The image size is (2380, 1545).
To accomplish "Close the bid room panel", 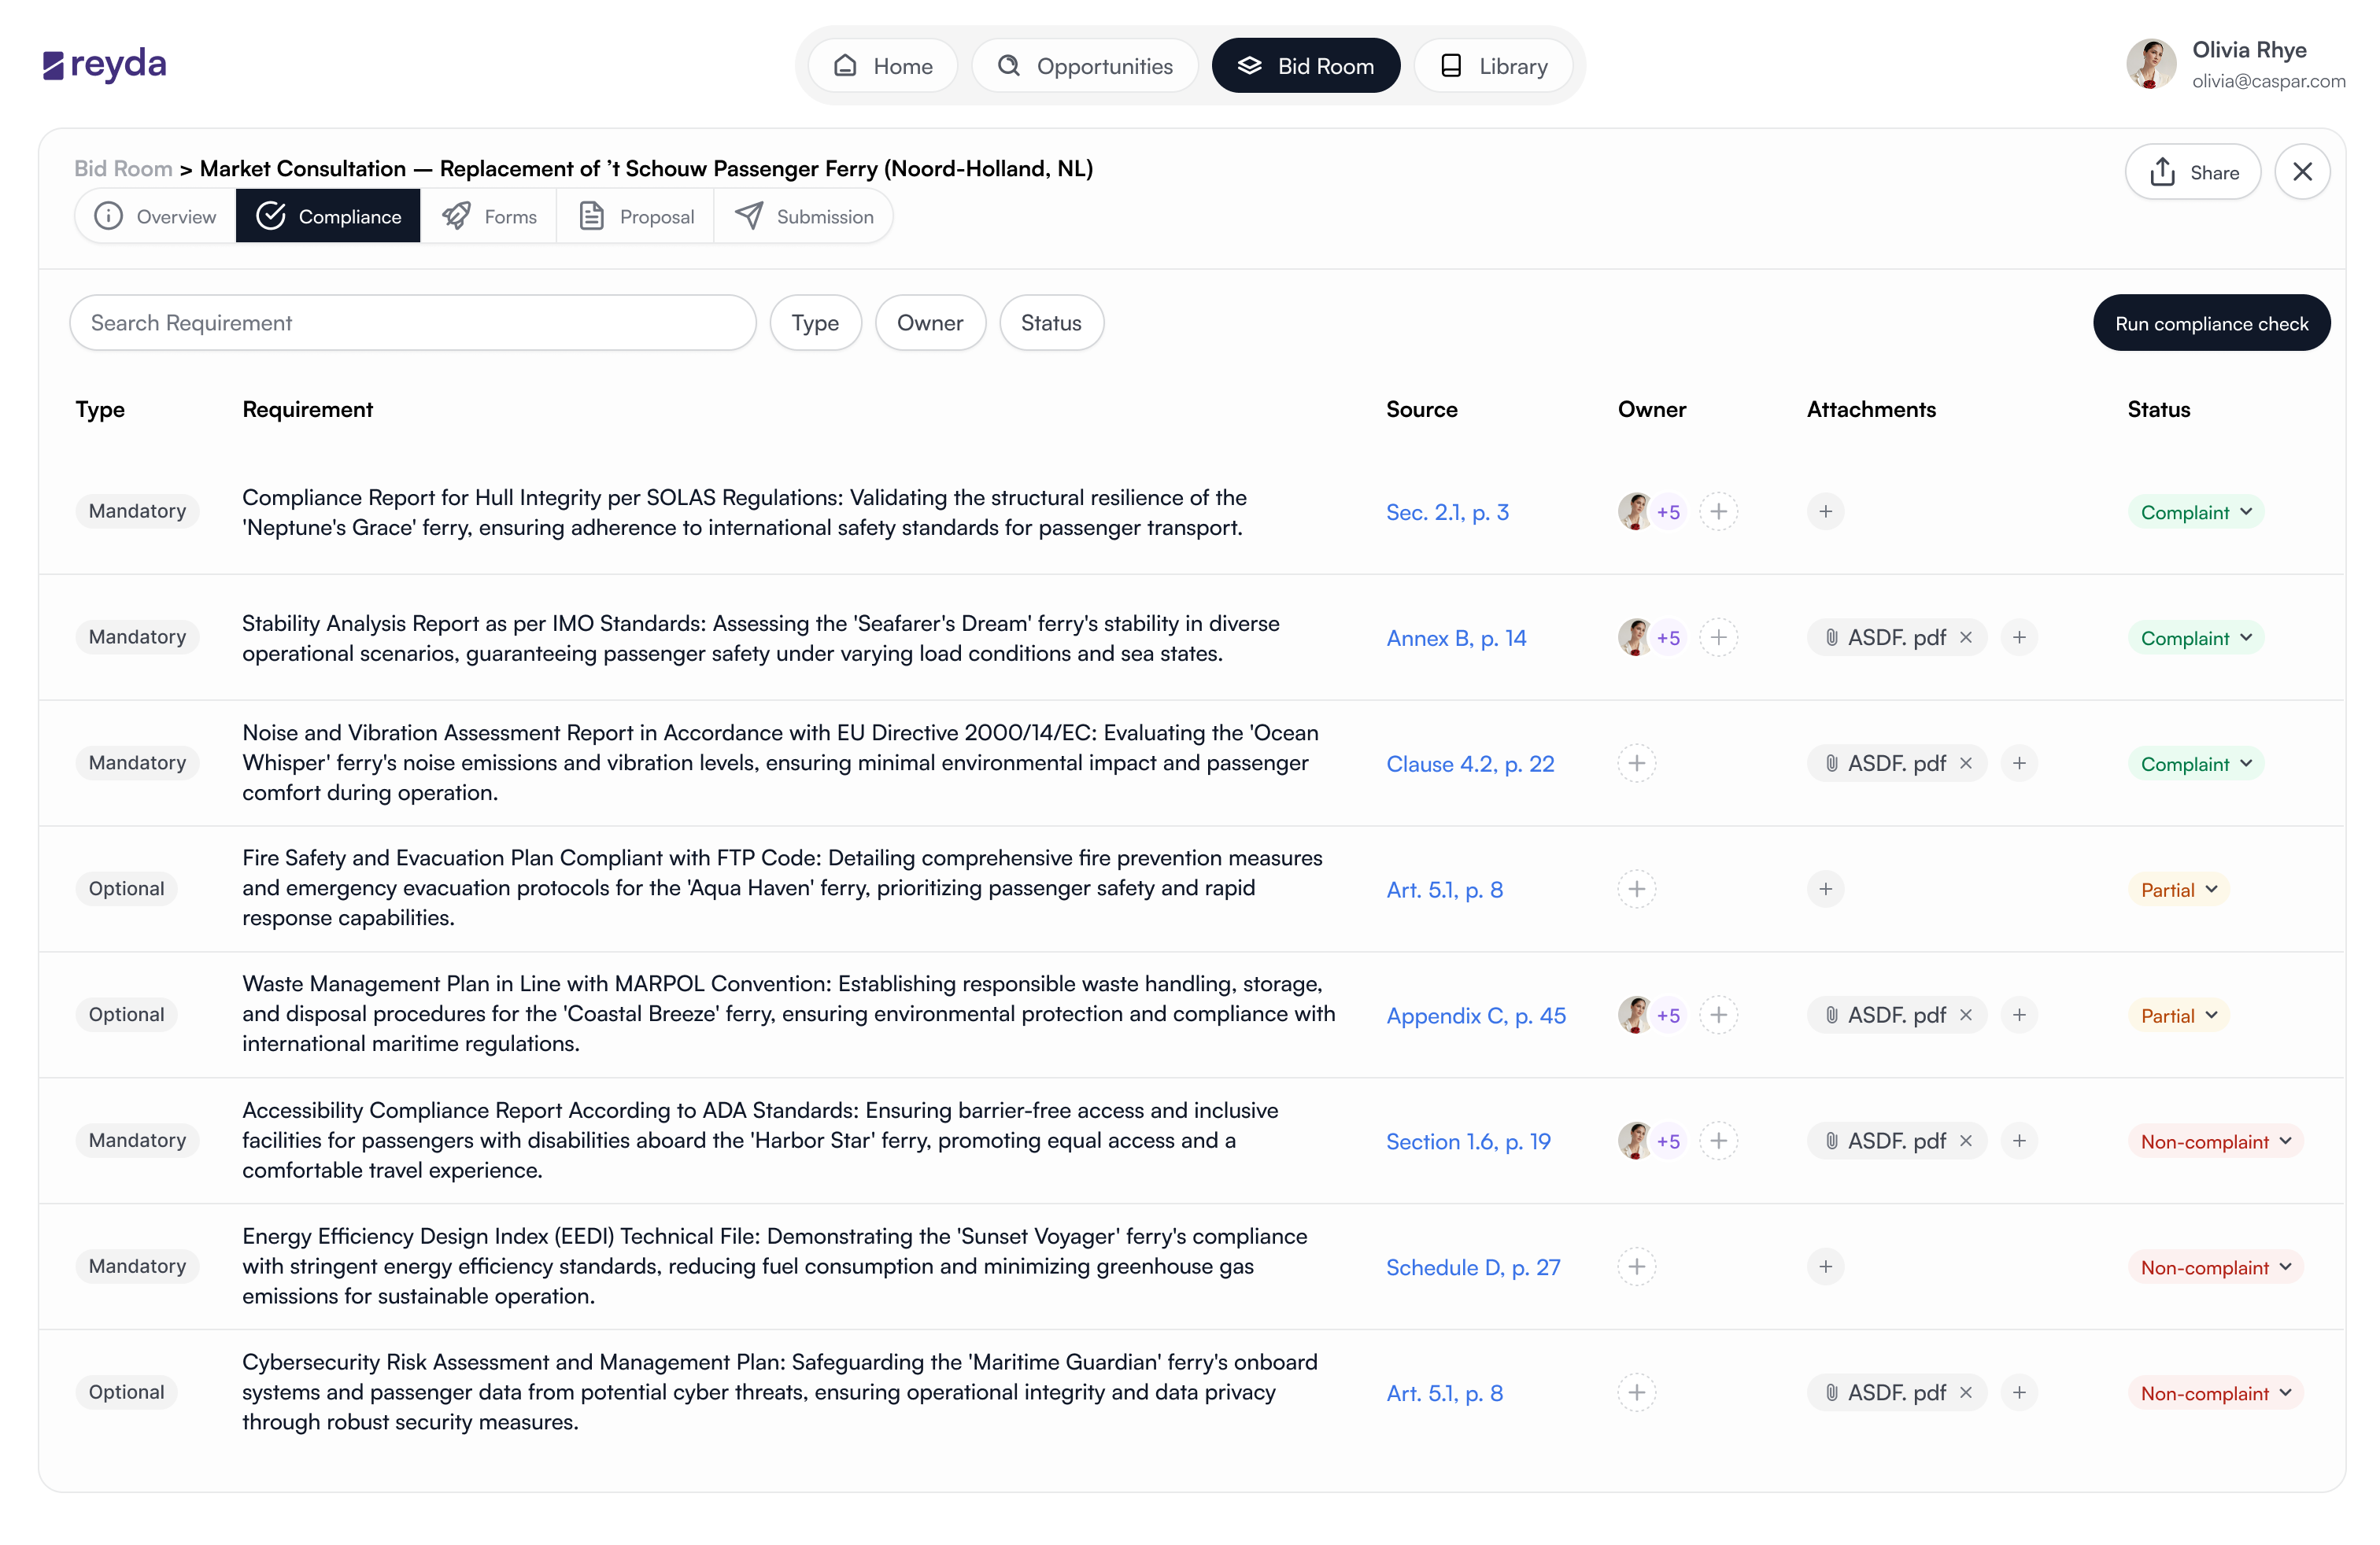I will 2302,172.
